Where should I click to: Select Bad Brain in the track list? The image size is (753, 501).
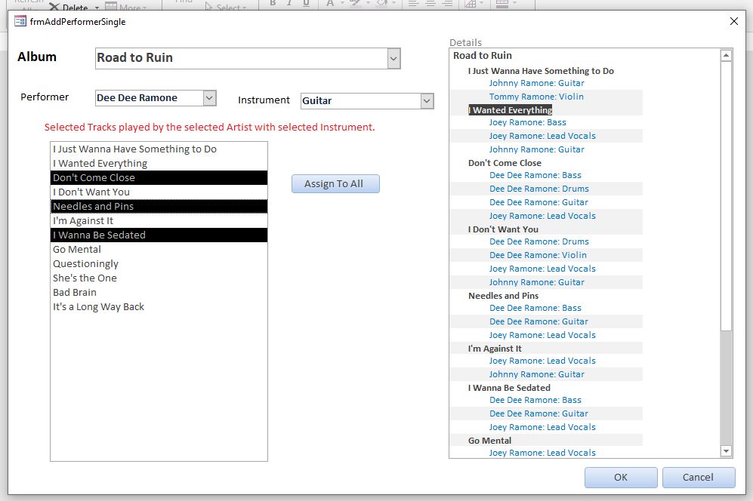coord(159,292)
